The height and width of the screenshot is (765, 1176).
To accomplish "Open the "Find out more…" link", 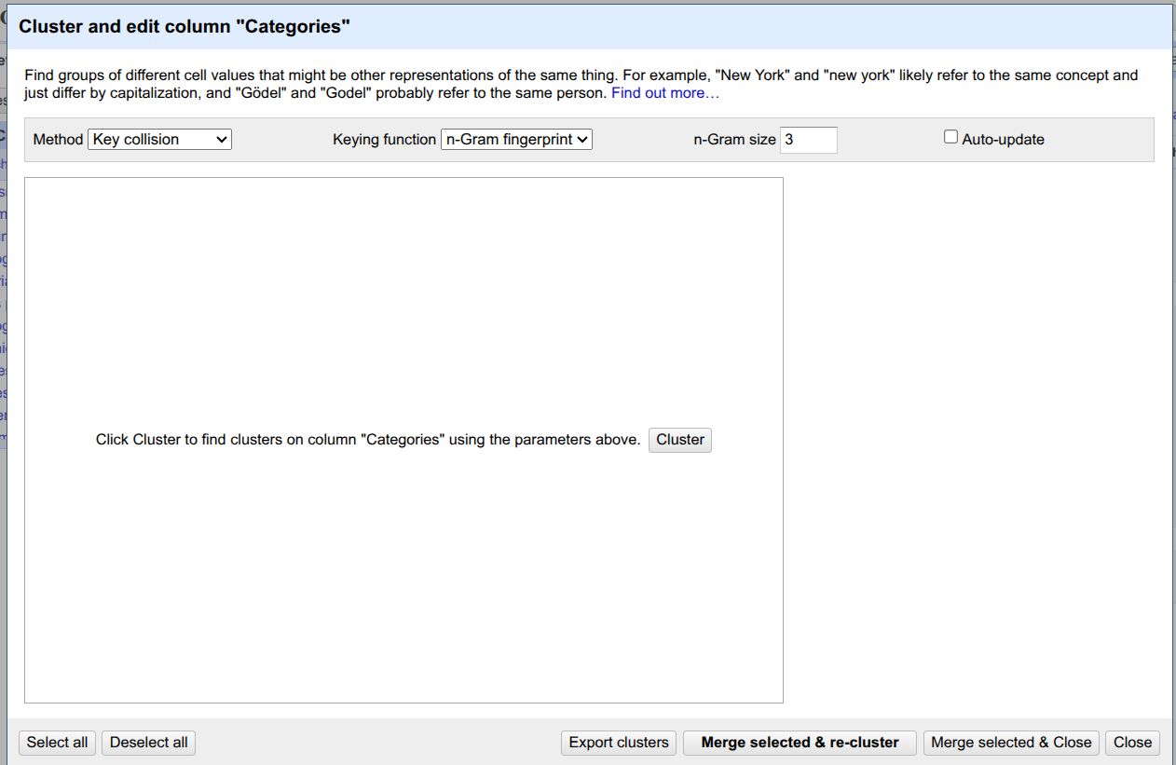I will 665,93.
